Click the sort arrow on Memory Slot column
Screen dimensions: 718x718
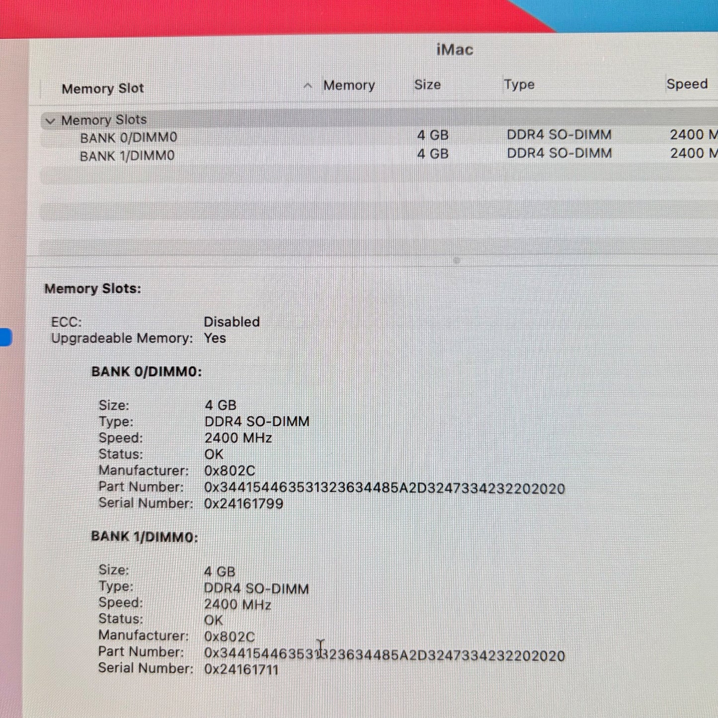point(308,85)
